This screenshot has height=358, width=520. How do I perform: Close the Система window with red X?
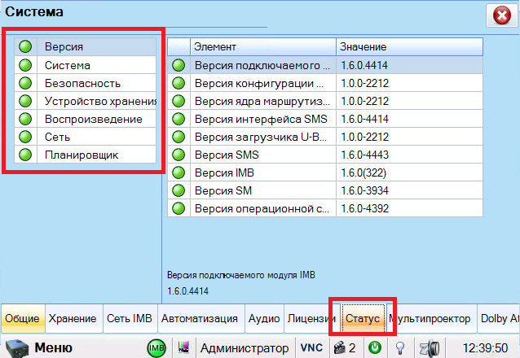point(498,15)
